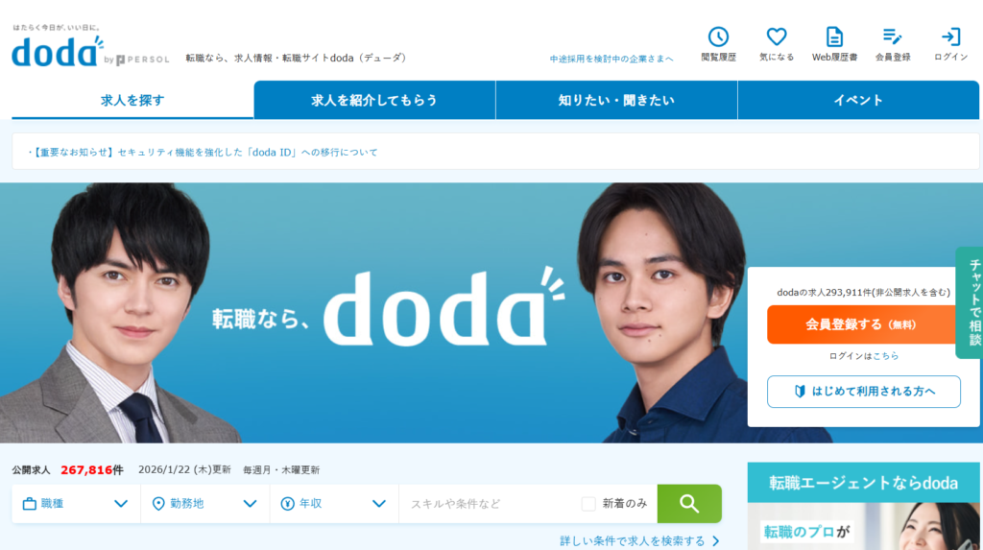Open the チャットで相談 side tab
983x550 pixels.
coord(970,302)
